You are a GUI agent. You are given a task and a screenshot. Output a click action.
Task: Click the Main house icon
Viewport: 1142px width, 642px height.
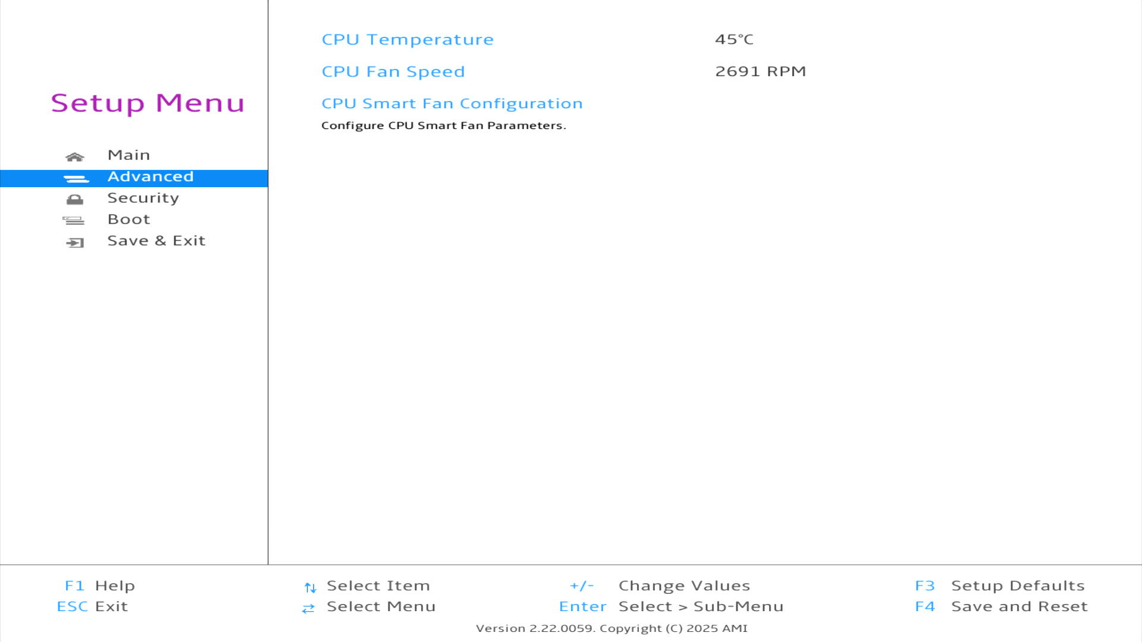[74, 157]
